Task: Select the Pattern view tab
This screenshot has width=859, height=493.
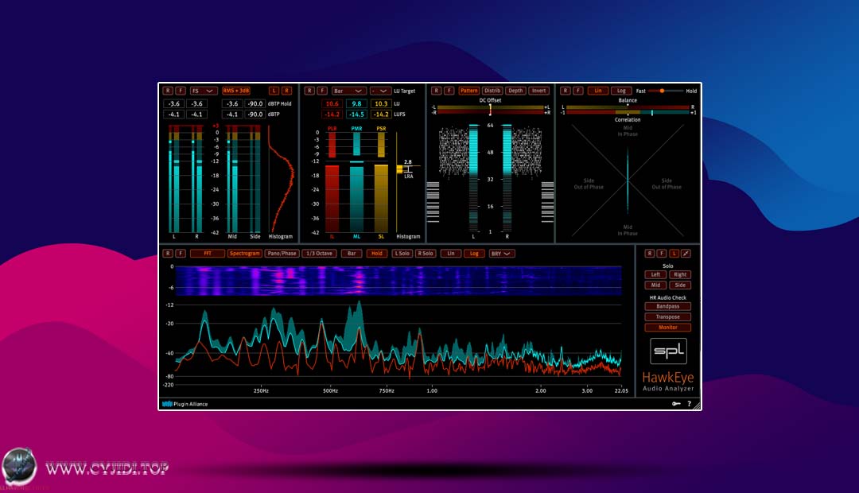Action: point(469,91)
